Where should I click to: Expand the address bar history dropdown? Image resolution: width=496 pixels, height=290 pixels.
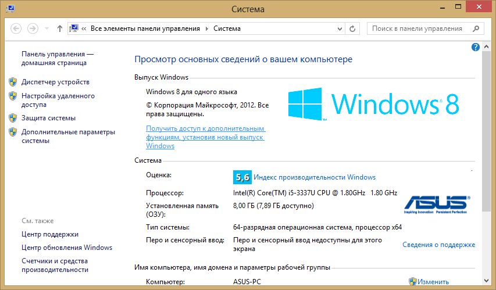pyautogui.click(x=338, y=28)
